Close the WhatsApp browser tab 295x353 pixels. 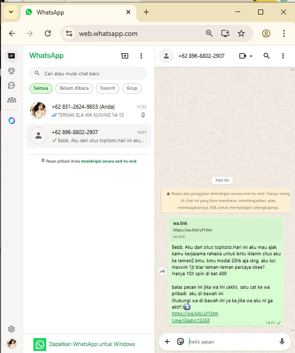point(128,12)
